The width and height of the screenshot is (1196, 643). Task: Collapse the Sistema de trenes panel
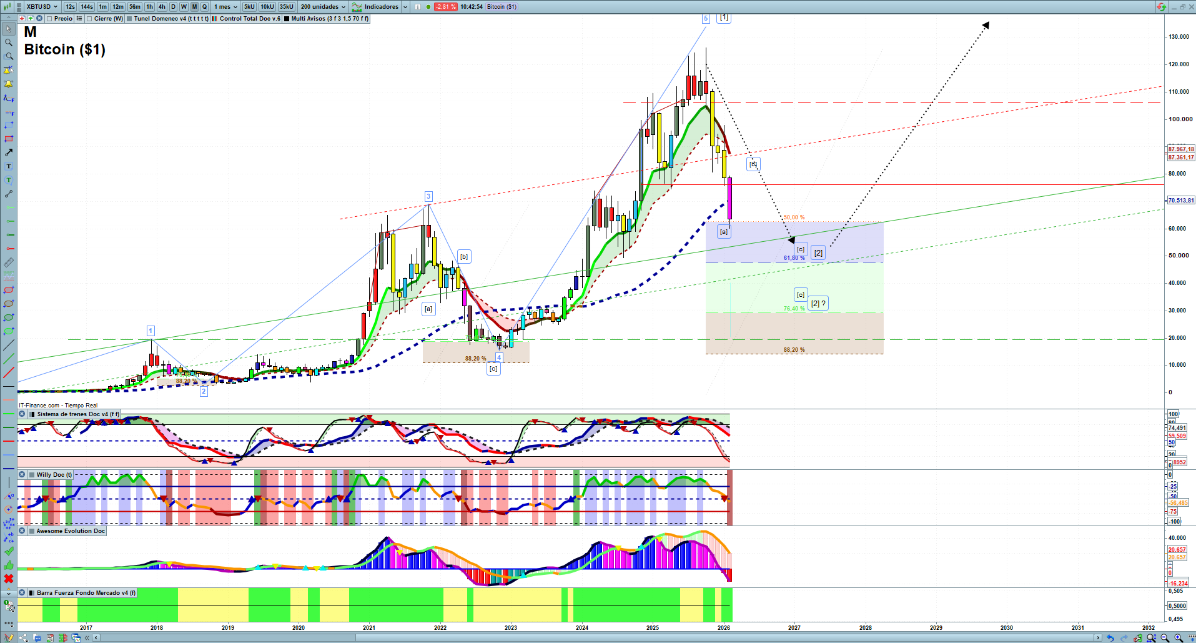point(22,414)
